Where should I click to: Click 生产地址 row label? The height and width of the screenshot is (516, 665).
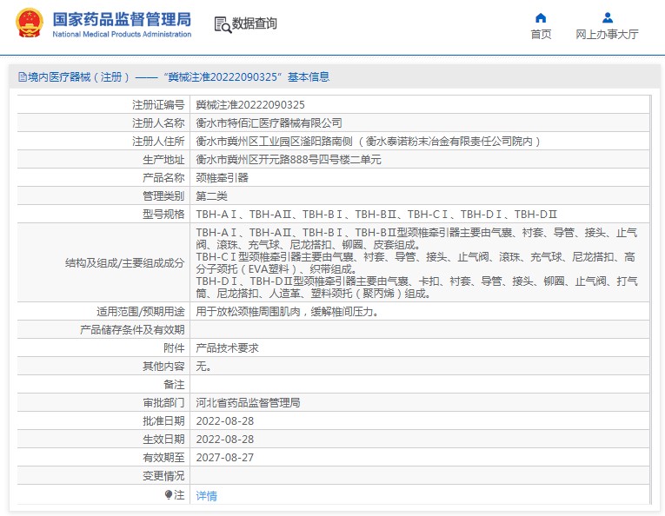point(163,159)
